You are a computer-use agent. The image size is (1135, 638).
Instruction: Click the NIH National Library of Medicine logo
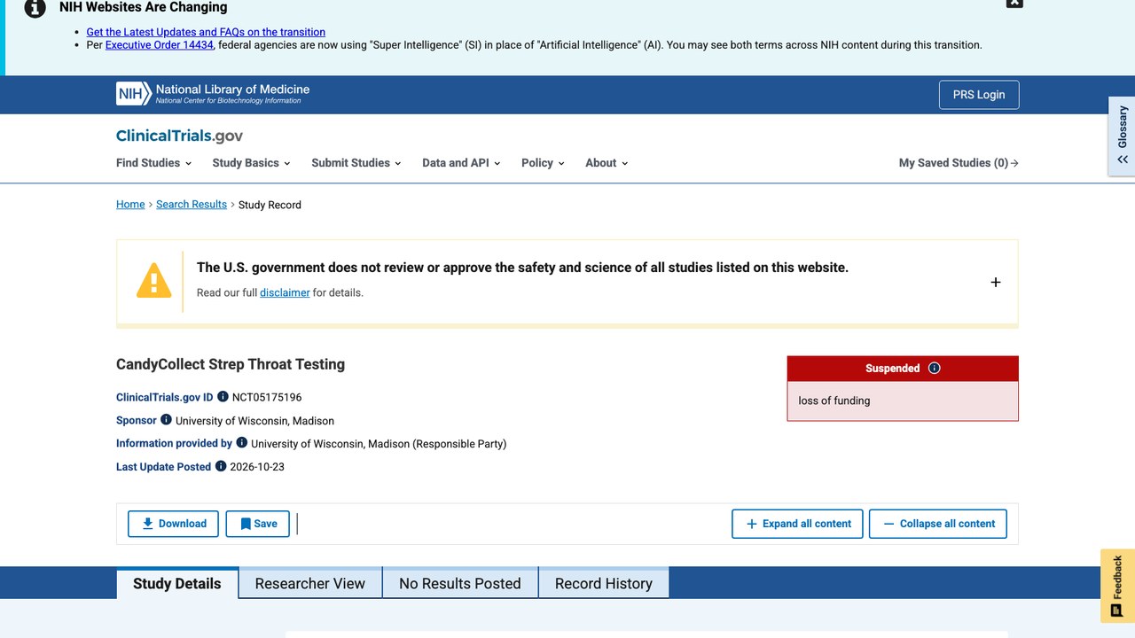pos(213,94)
